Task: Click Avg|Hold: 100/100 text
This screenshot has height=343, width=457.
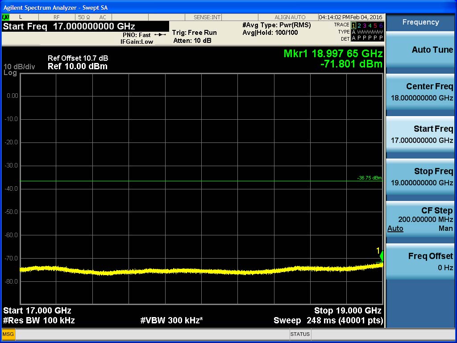Action: tap(270, 33)
